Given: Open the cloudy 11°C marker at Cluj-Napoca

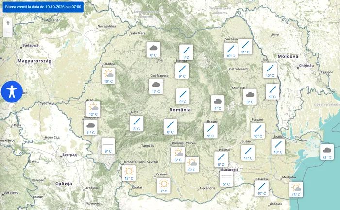Looking at the screenshot, I should [x=156, y=86].
